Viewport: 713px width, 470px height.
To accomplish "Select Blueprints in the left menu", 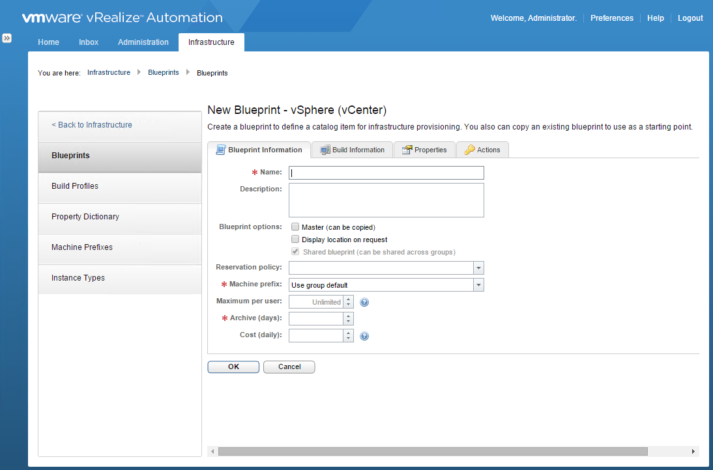I will [120, 157].
